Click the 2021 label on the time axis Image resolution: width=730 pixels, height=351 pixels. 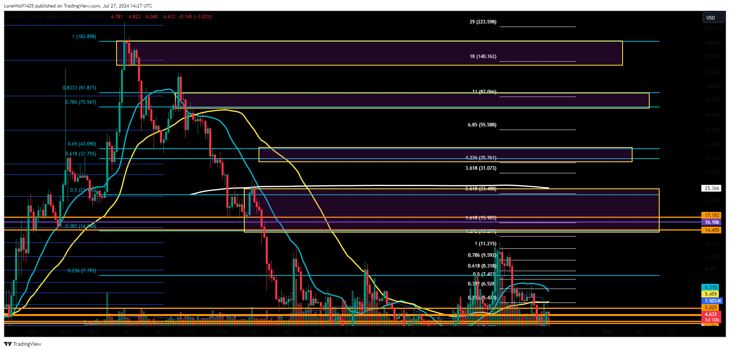(94, 332)
